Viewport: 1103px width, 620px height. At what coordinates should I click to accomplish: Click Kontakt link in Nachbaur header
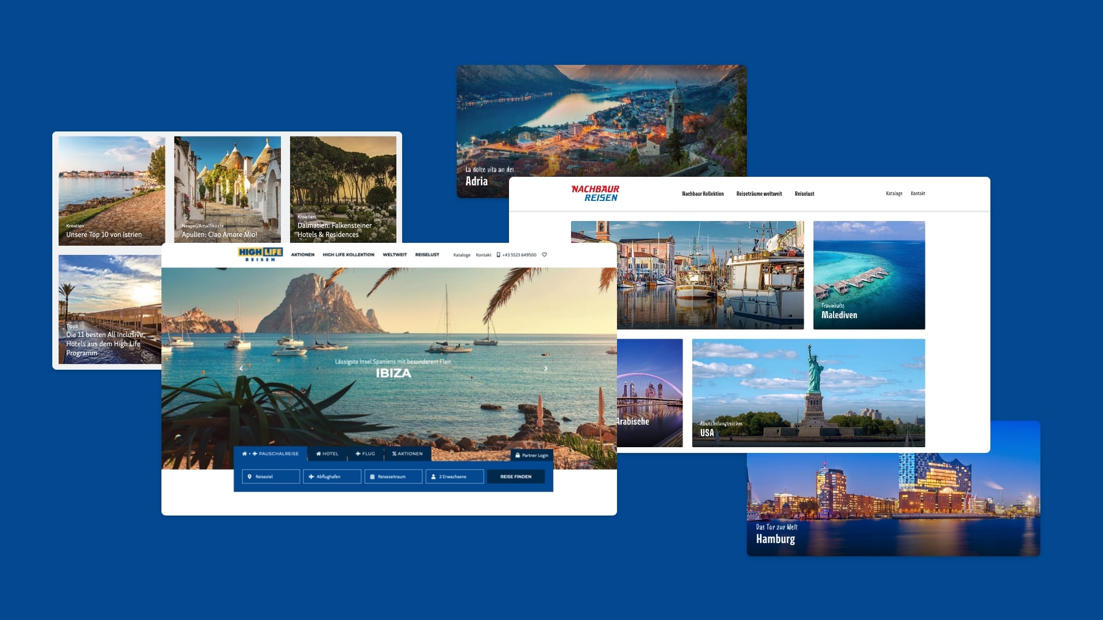917,193
